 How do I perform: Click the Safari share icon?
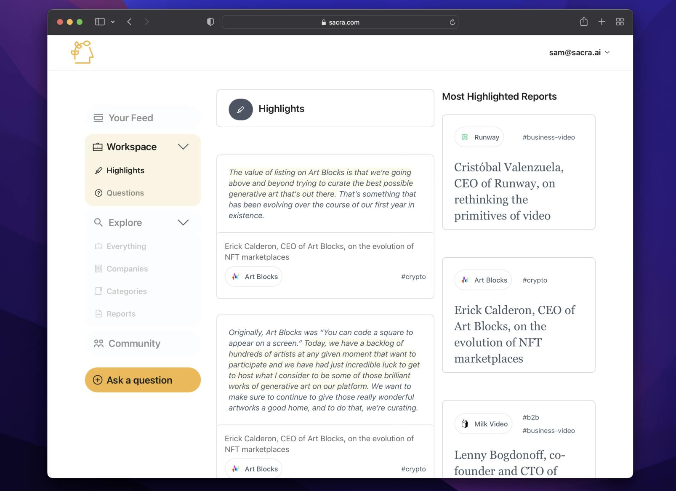[584, 21]
